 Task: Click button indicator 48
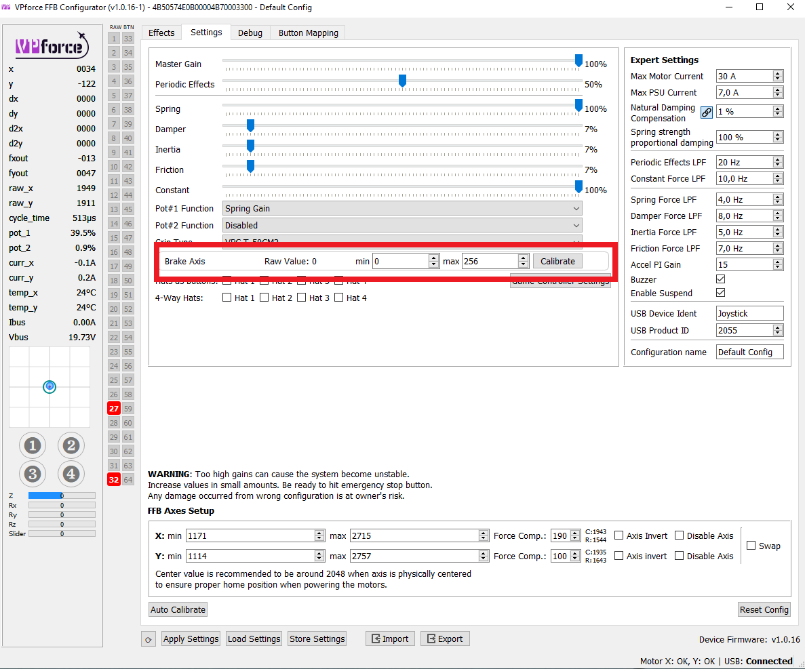(127, 252)
